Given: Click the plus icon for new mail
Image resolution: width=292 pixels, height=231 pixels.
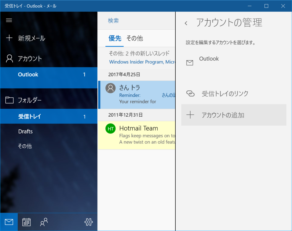Looking at the screenshot, I should point(9,38).
